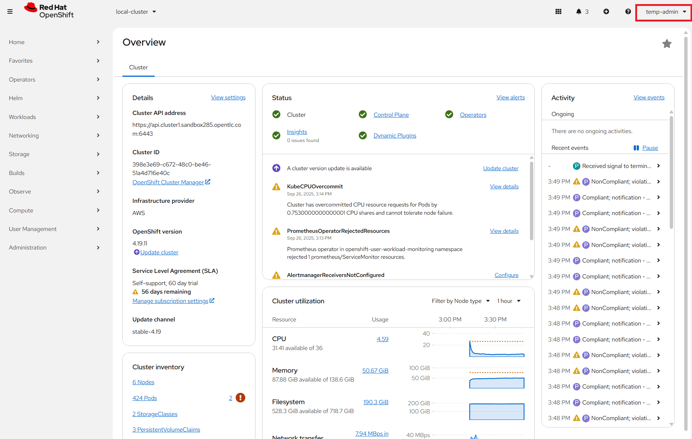
Task: Select the Cluster tab
Action: coord(138,67)
